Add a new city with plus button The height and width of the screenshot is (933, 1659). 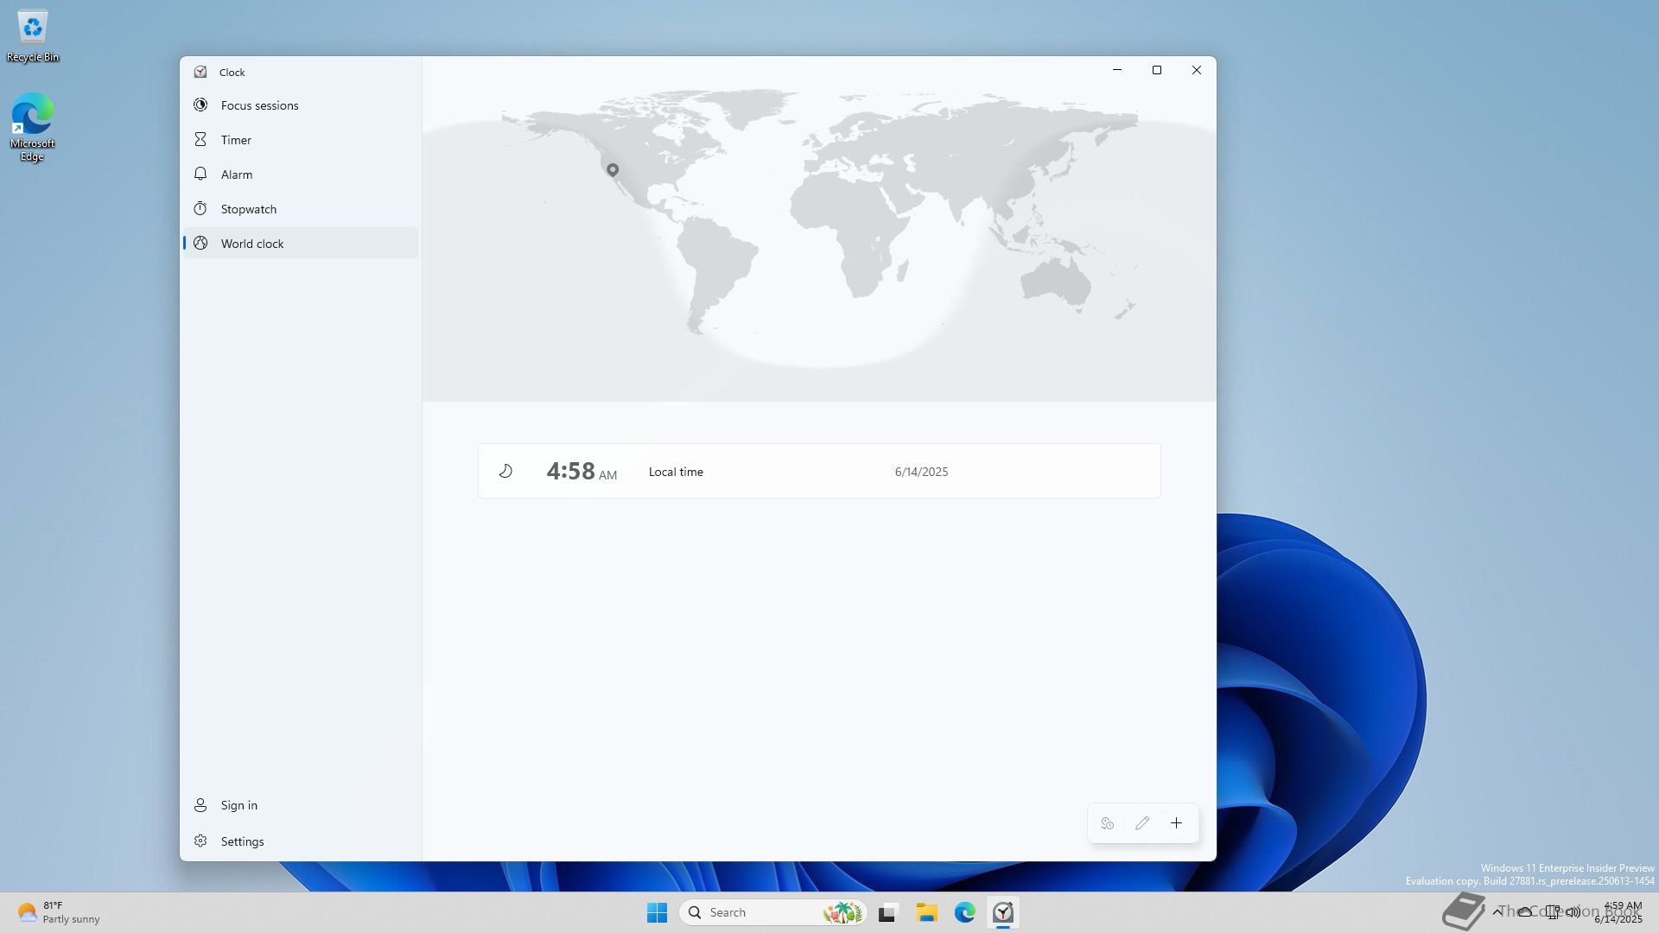click(1176, 823)
